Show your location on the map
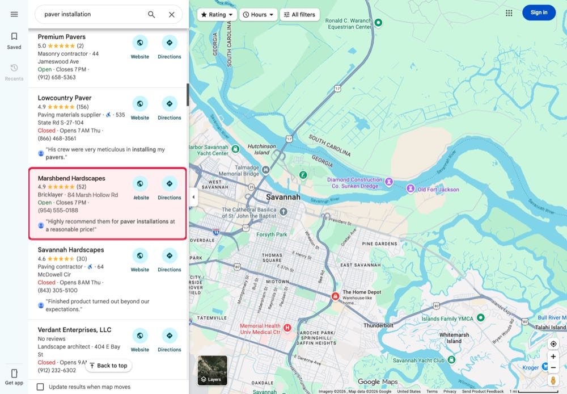 (x=553, y=343)
